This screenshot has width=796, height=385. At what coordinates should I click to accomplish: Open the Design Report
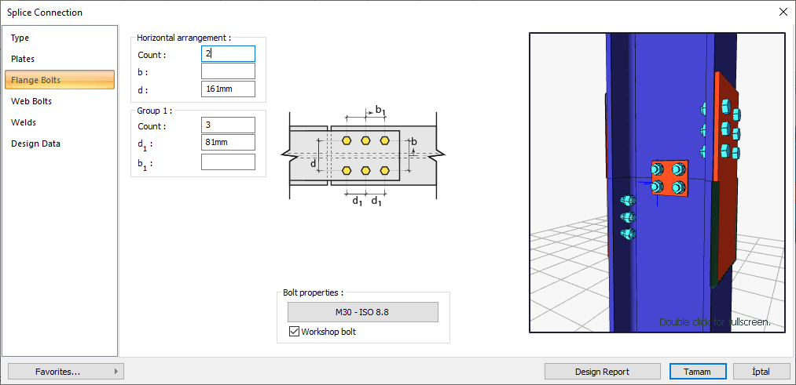pyautogui.click(x=601, y=372)
